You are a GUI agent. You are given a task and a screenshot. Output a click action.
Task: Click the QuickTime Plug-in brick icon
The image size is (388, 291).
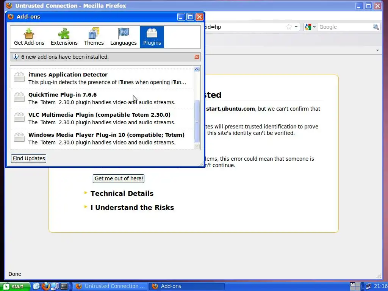point(19,97)
